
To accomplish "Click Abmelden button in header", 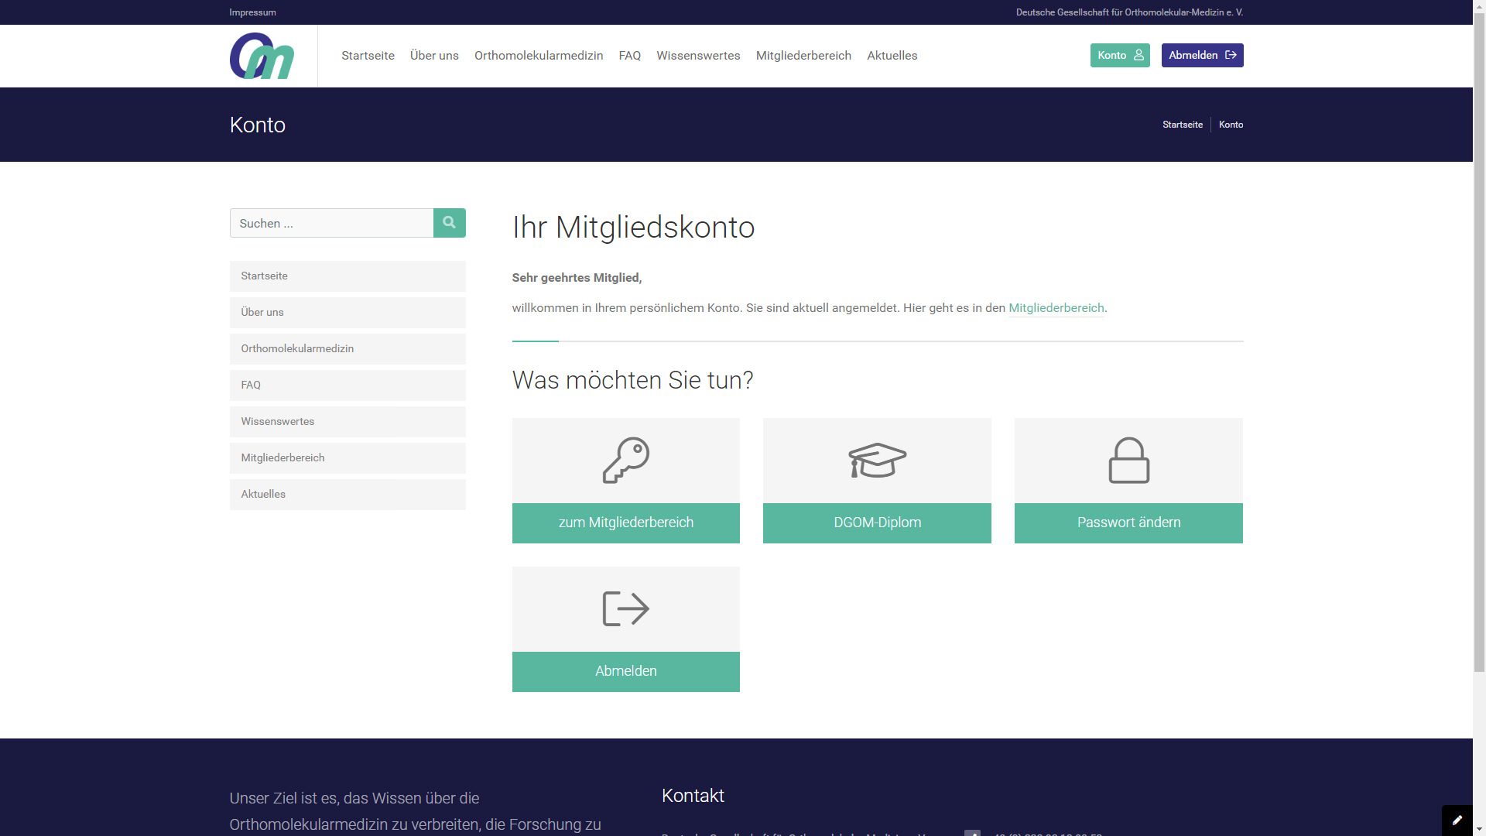I will 1202,55.
